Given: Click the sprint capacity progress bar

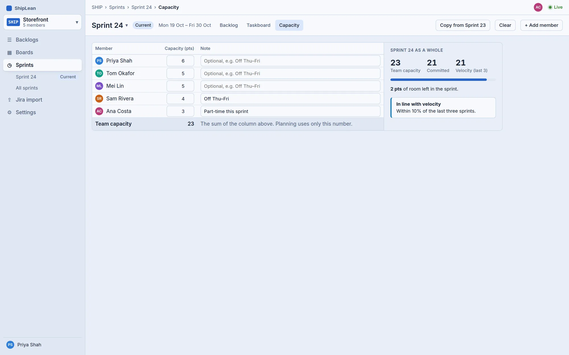Looking at the screenshot, I should [x=443, y=80].
